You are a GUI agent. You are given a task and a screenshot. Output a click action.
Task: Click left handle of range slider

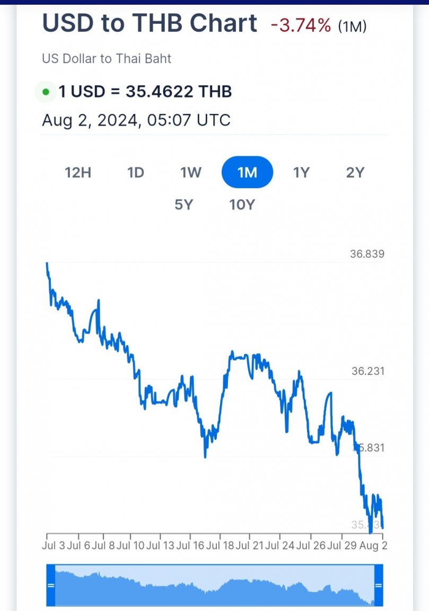click(51, 586)
